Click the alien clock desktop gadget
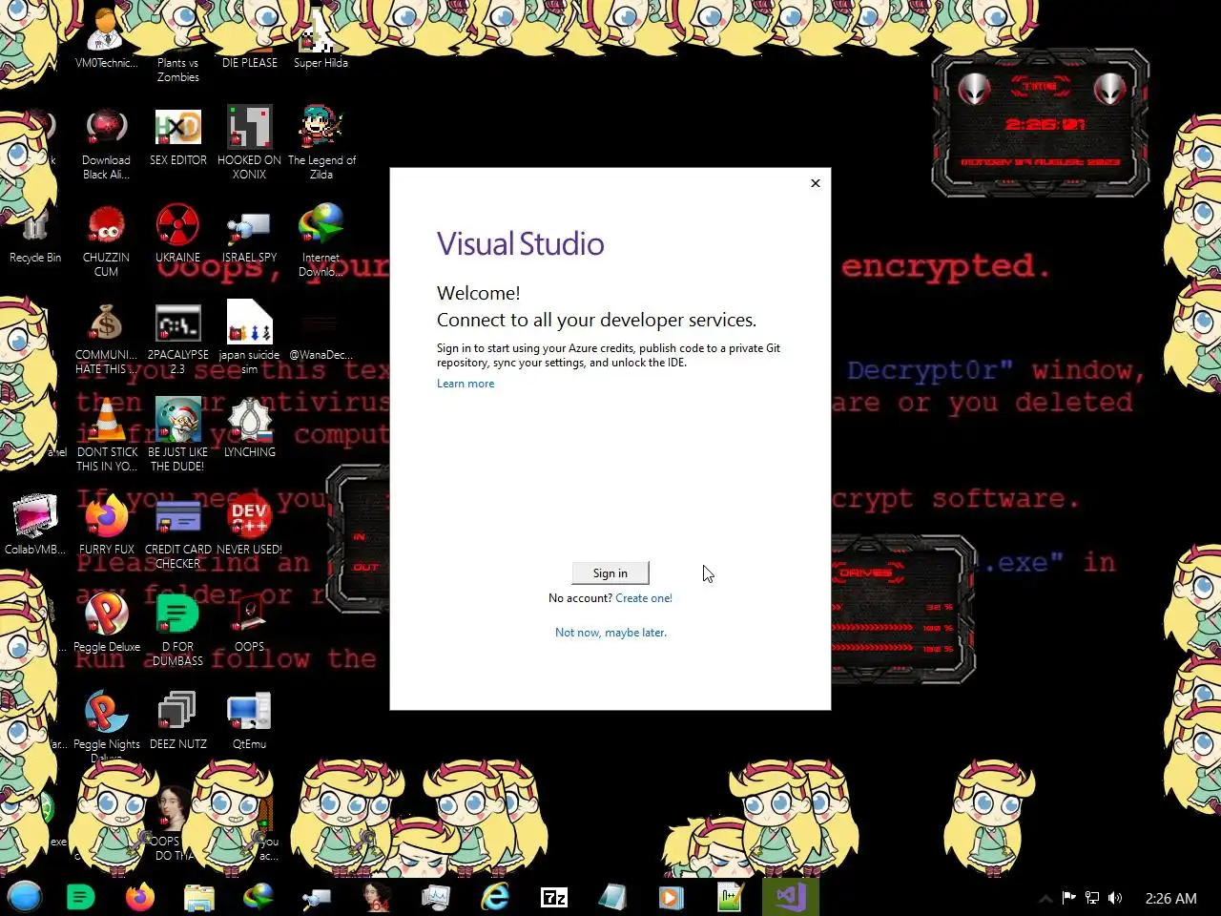The width and height of the screenshot is (1221, 916). click(x=1041, y=123)
